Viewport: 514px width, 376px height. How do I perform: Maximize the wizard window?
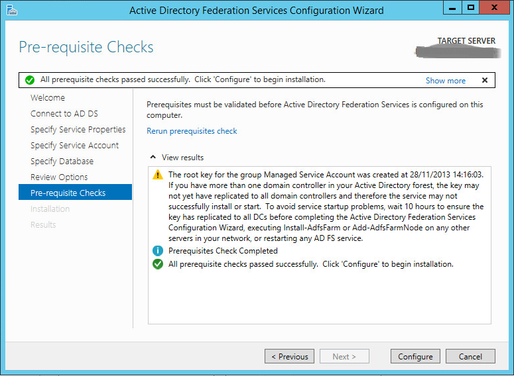click(471, 7)
